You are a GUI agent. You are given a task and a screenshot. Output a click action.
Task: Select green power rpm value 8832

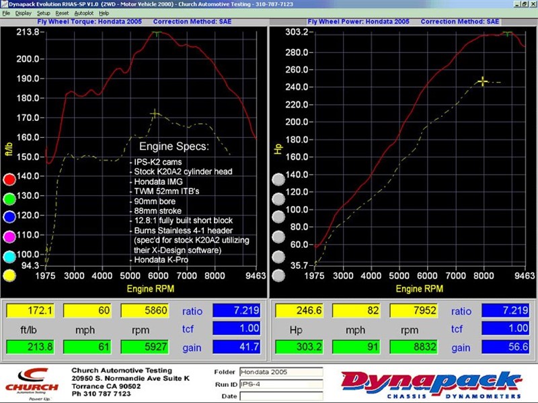click(x=414, y=347)
